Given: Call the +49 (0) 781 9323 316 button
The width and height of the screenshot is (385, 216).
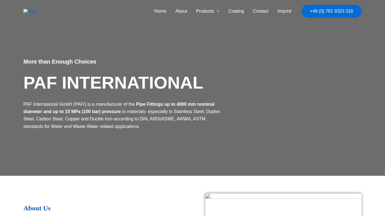Looking at the screenshot, I should 331,11.
